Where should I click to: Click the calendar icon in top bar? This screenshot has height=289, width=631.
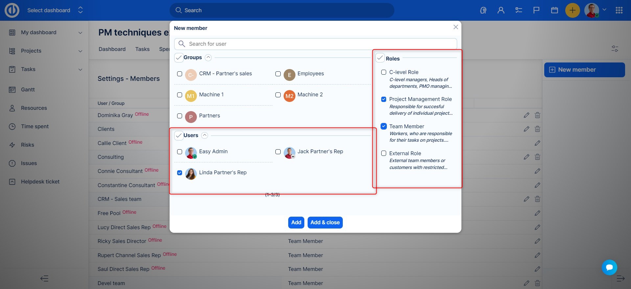[554, 10]
